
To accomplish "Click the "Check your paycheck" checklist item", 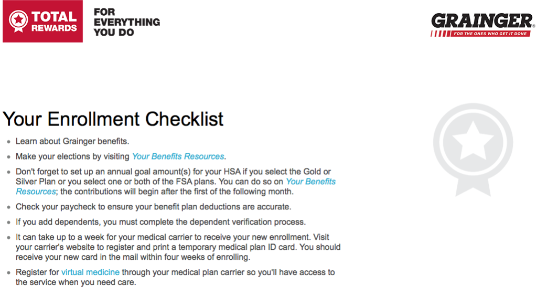I will (153, 207).
